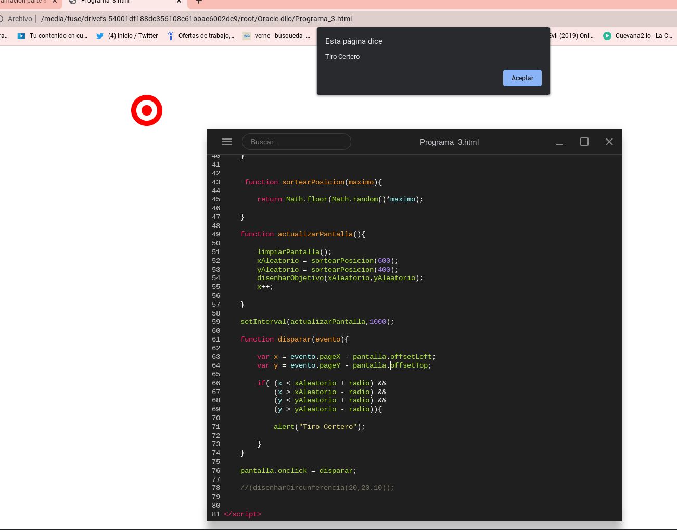
Task: Click 'limpiarPantalla();' on line 51
Action: pyautogui.click(x=295, y=252)
